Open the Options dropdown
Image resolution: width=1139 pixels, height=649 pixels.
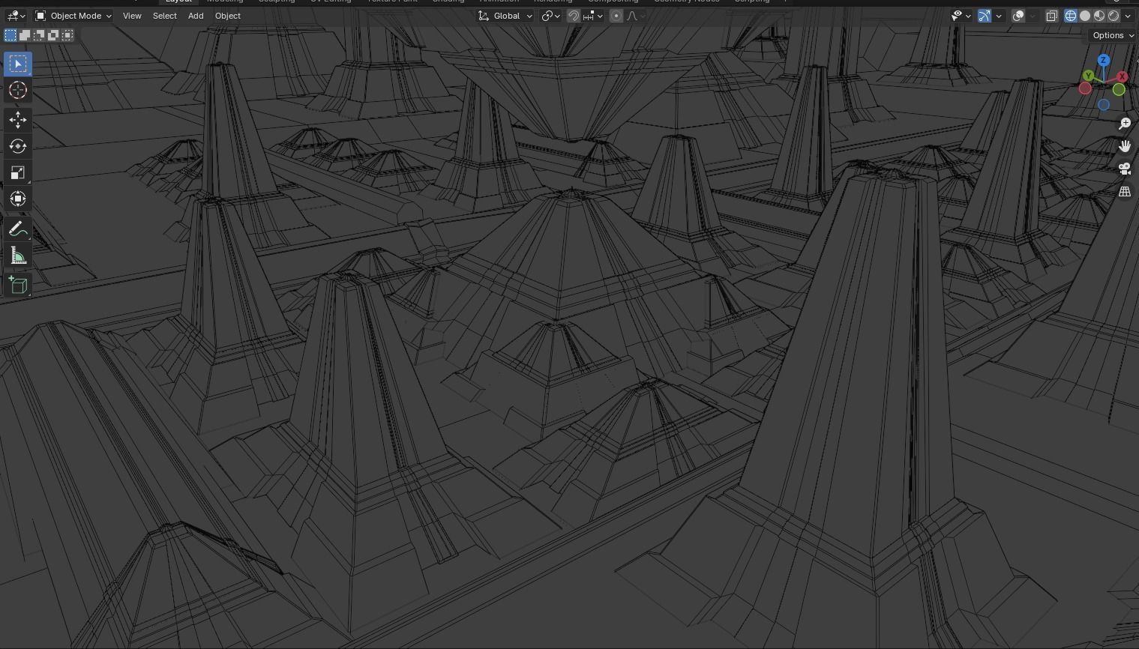1113,35
